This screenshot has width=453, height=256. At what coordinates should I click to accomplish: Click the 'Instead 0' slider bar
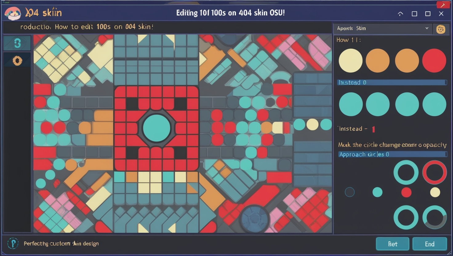(x=392, y=82)
